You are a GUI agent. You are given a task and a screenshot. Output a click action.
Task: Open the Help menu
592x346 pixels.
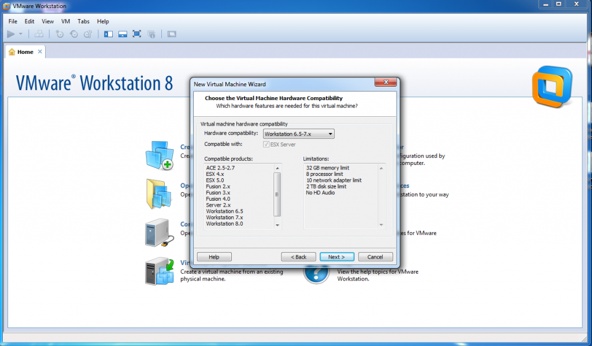(103, 21)
